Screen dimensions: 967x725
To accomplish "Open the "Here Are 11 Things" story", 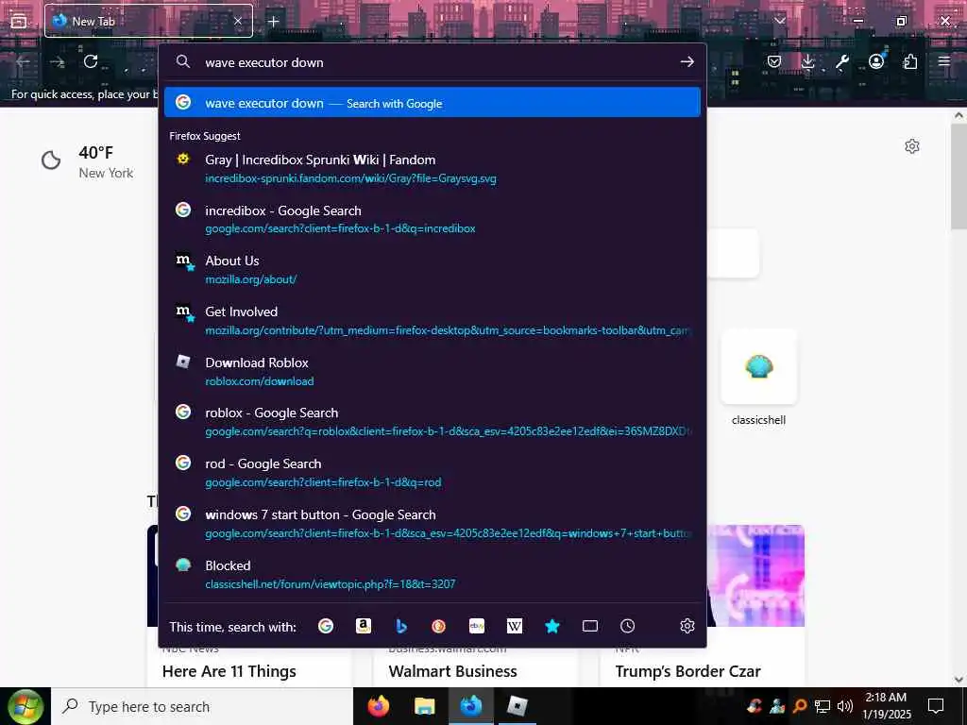I will (229, 671).
